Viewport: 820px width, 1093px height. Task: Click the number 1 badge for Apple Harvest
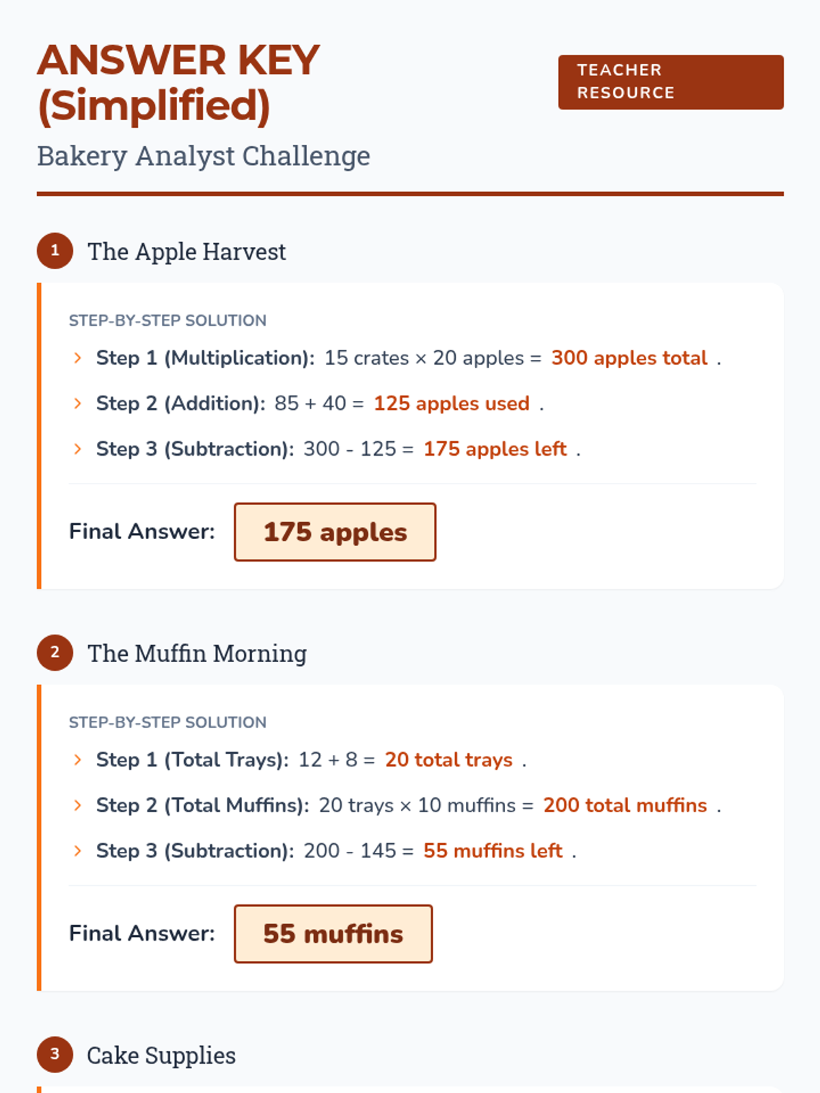(55, 251)
